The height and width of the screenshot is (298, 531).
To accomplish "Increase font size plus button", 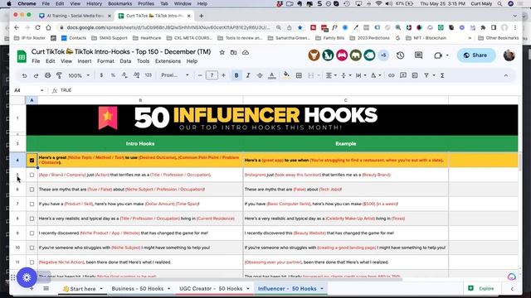I will tap(223, 75).
